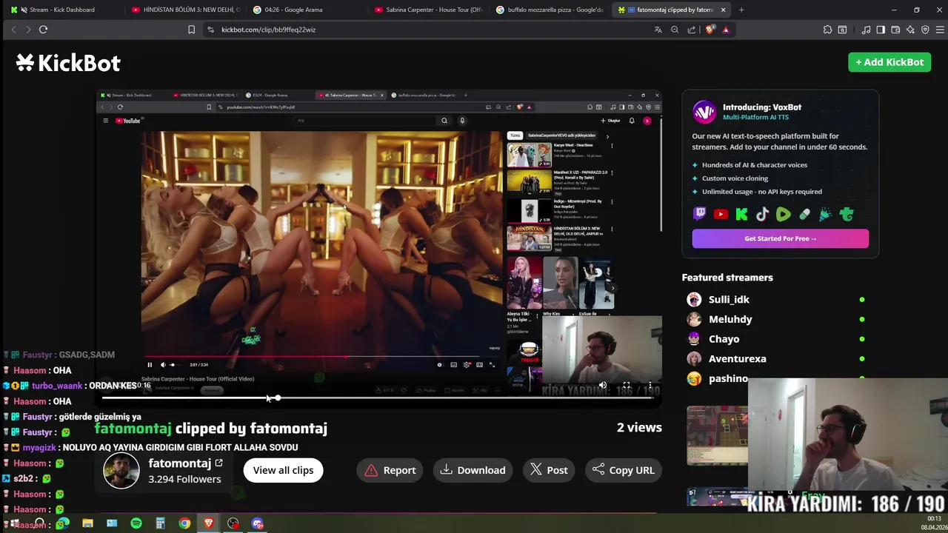This screenshot has width=948, height=533.
Task: Open OBS Studio from the taskbar
Action: pos(233,523)
